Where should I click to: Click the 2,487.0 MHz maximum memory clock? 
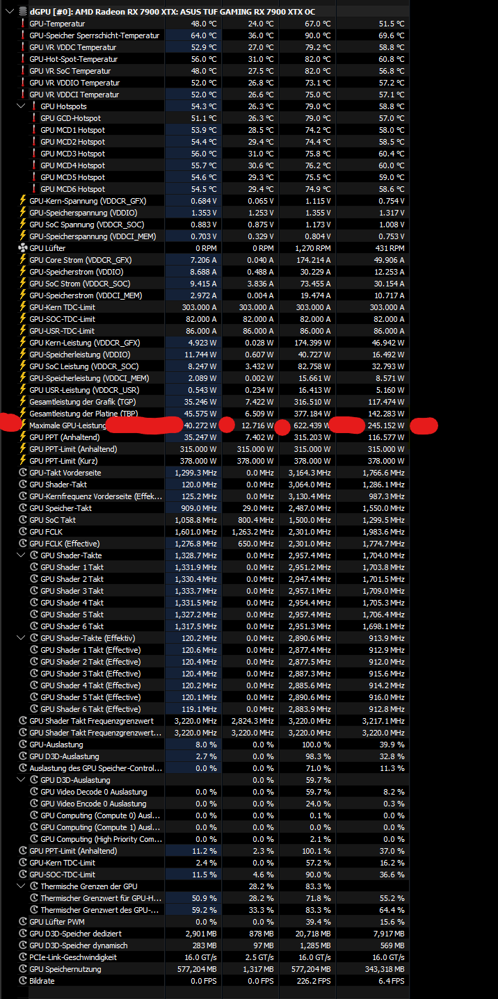309,508
